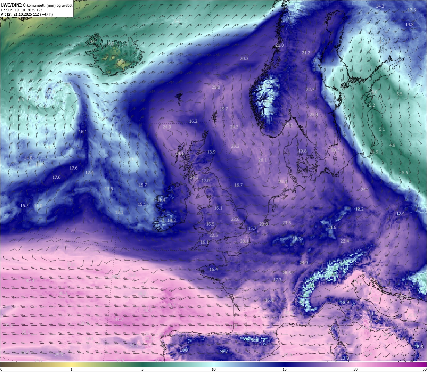Click the 11.4 value over Ireland
The height and width of the screenshot is (372, 427).
pos(161,200)
